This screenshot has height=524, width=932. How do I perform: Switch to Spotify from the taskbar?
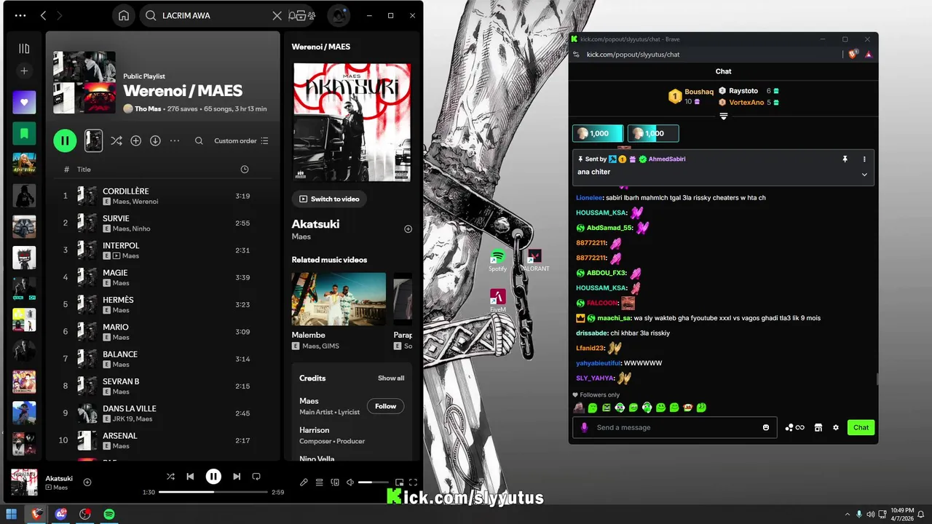(x=109, y=515)
